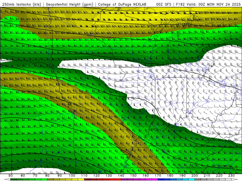This screenshot has height=181, width=242.
Task: Click the 110 value on the color scale
Action: click(84, 176)
